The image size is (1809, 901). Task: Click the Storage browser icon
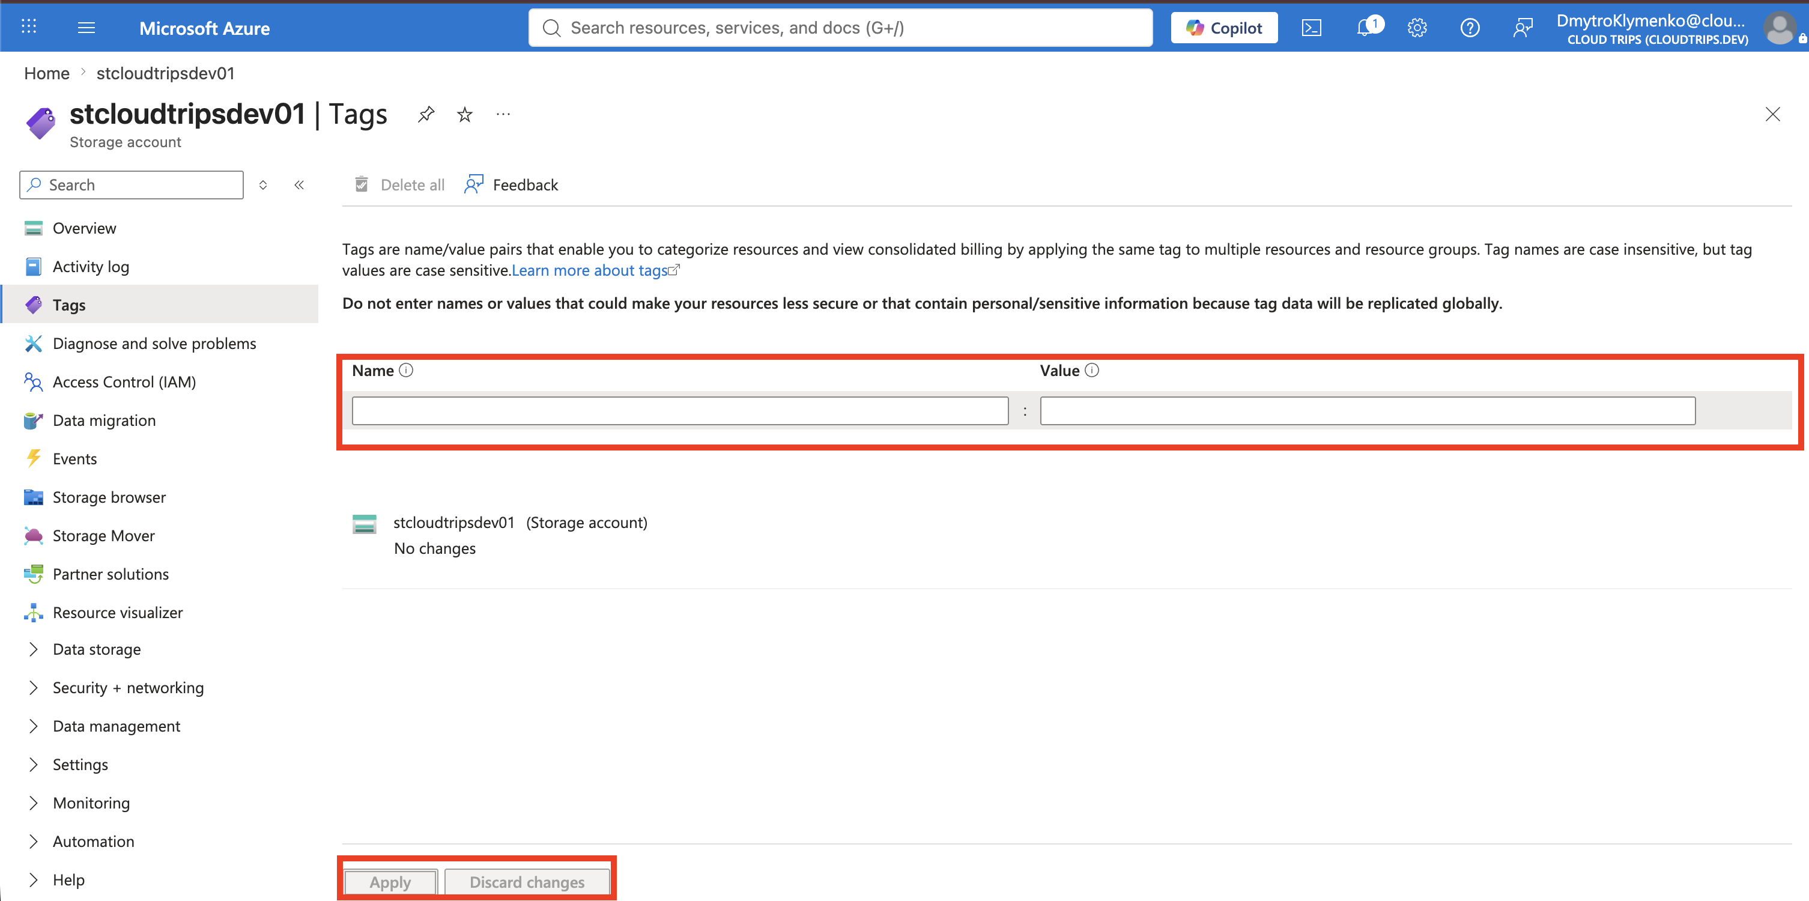click(x=33, y=497)
